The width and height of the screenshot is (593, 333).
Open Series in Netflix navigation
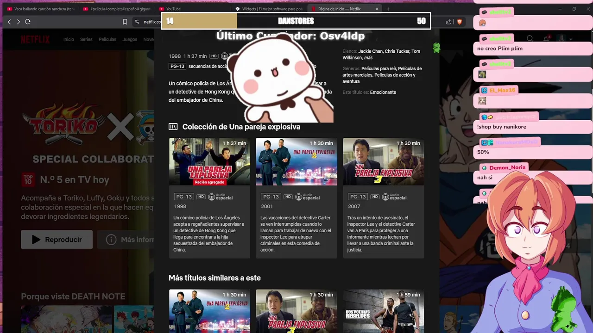click(x=86, y=39)
